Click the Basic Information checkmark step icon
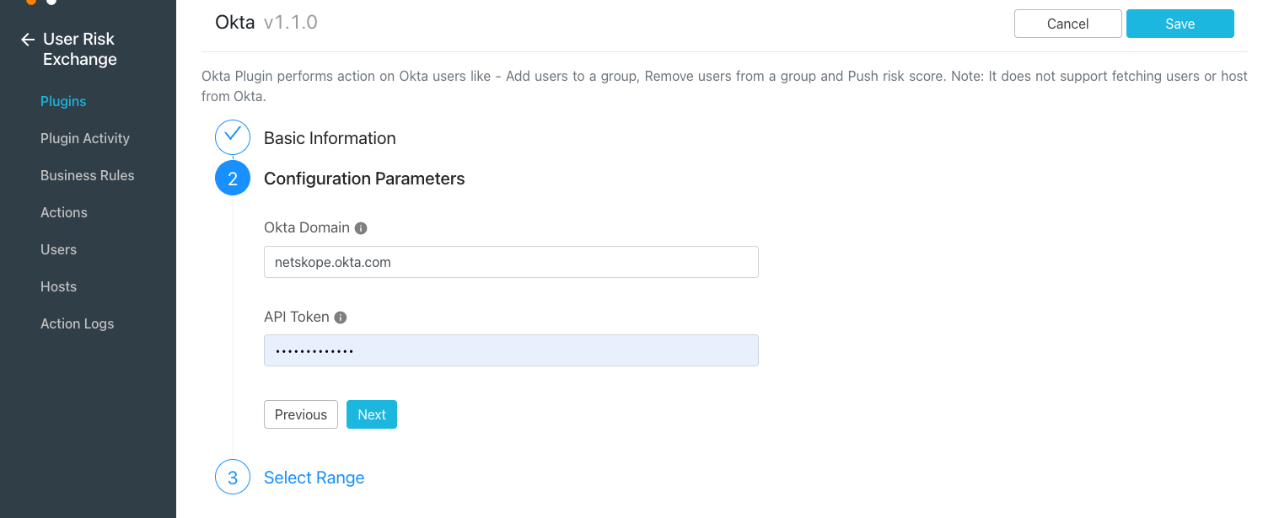This screenshot has height=518, width=1263. click(233, 137)
